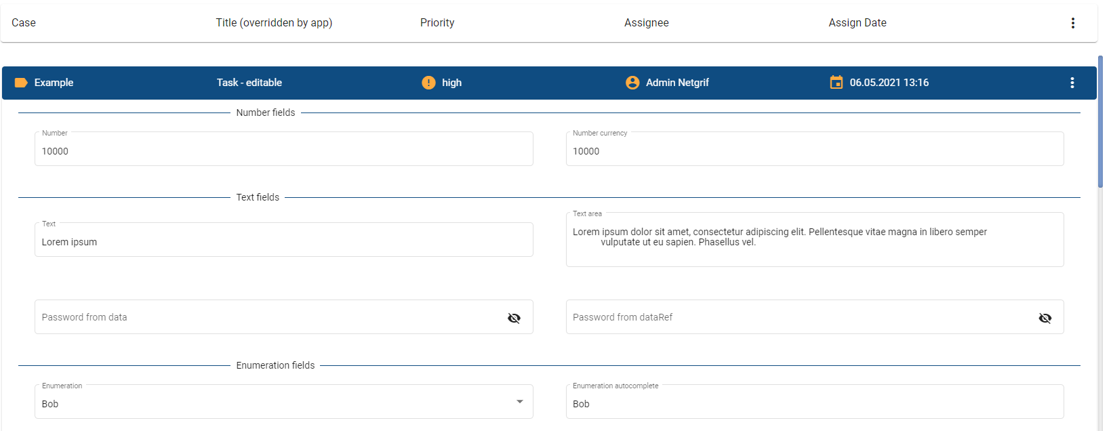Click the calendar icon beside assign date

pos(836,83)
